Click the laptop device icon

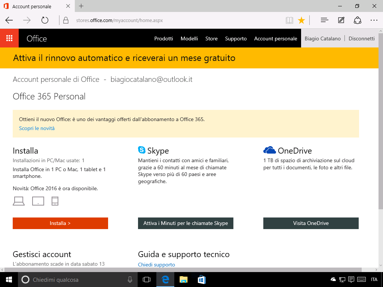pos(19,201)
